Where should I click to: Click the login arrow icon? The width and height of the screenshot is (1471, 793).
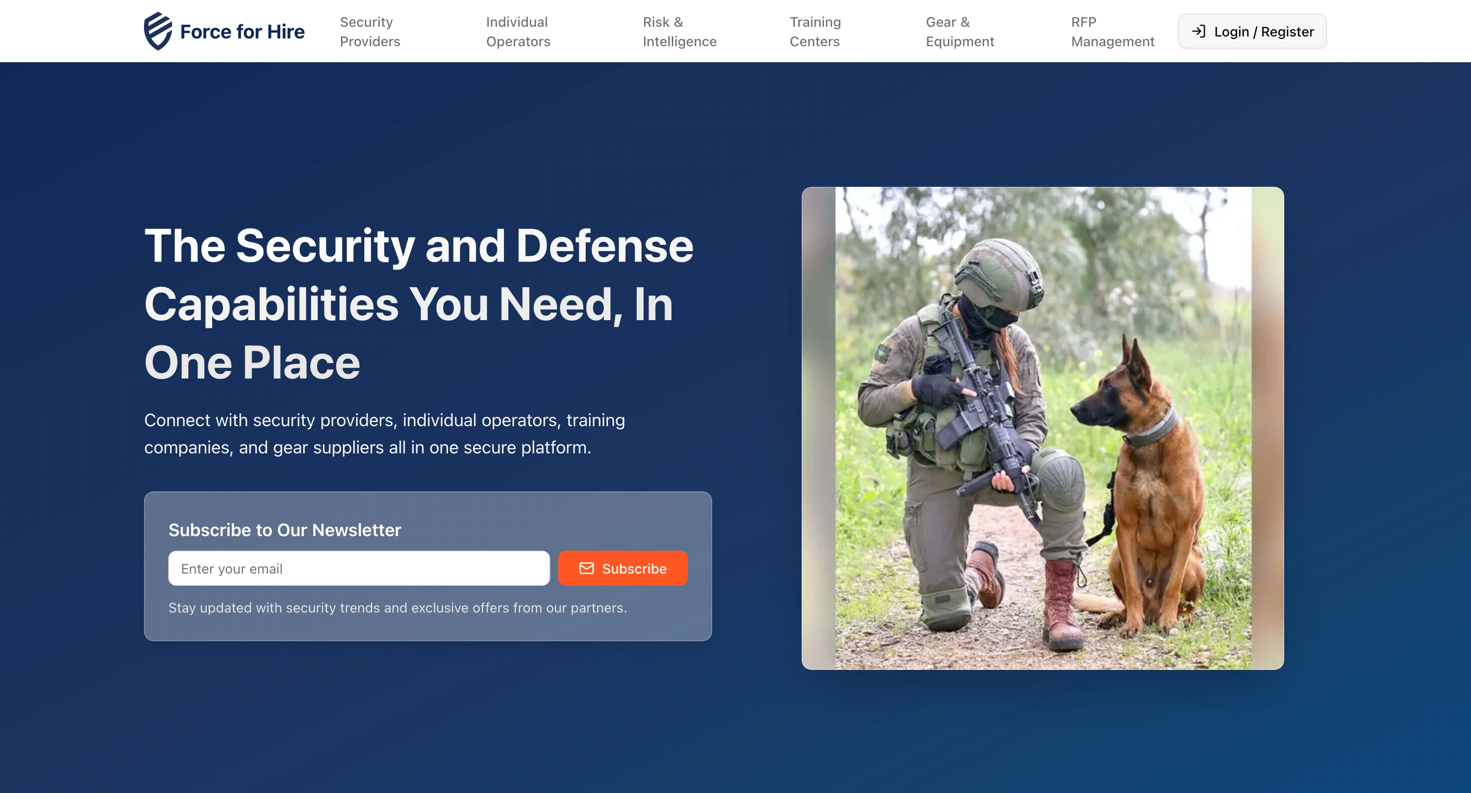1199,32
